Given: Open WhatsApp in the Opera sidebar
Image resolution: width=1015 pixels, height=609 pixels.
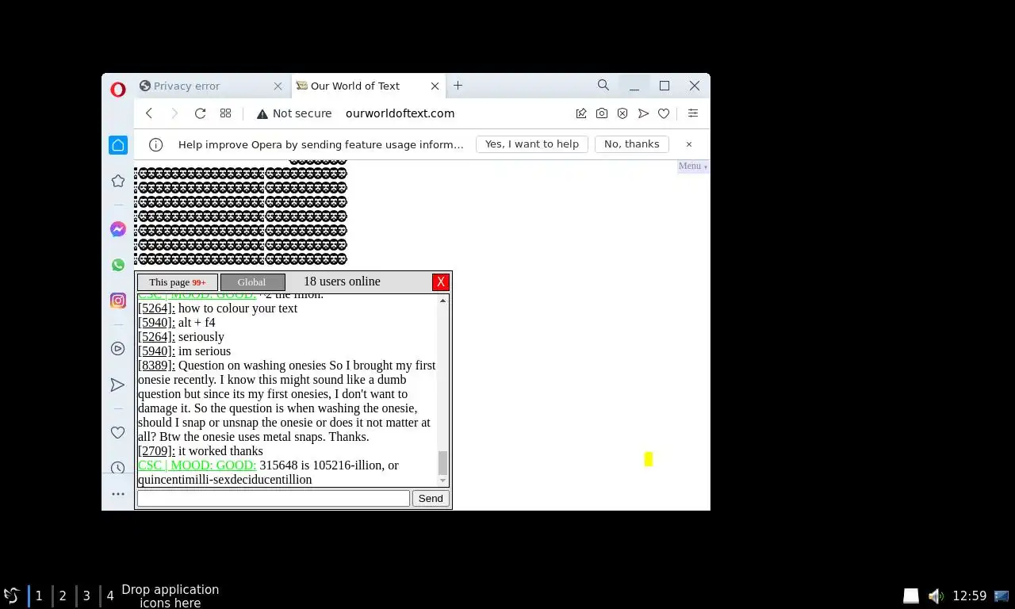Looking at the screenshot, I should coord(118,265).
